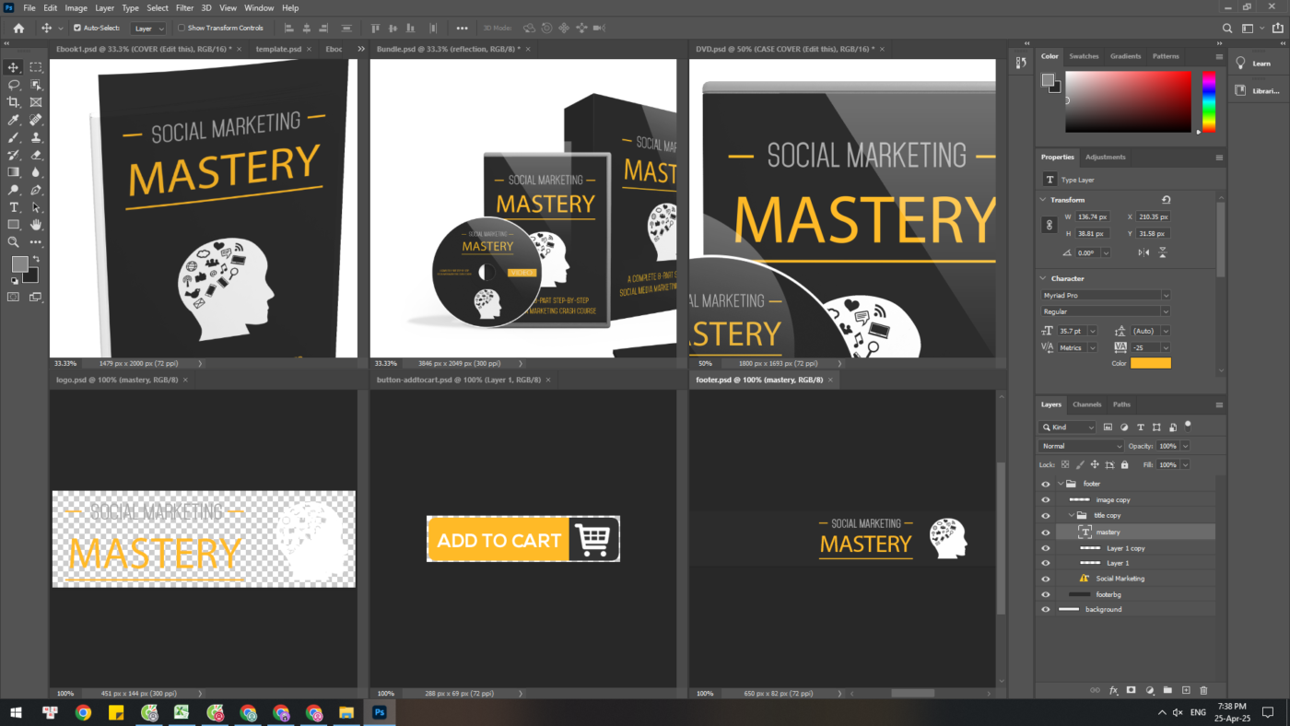
Task: Open the Image menu
Action: click(x=76, y=7)
